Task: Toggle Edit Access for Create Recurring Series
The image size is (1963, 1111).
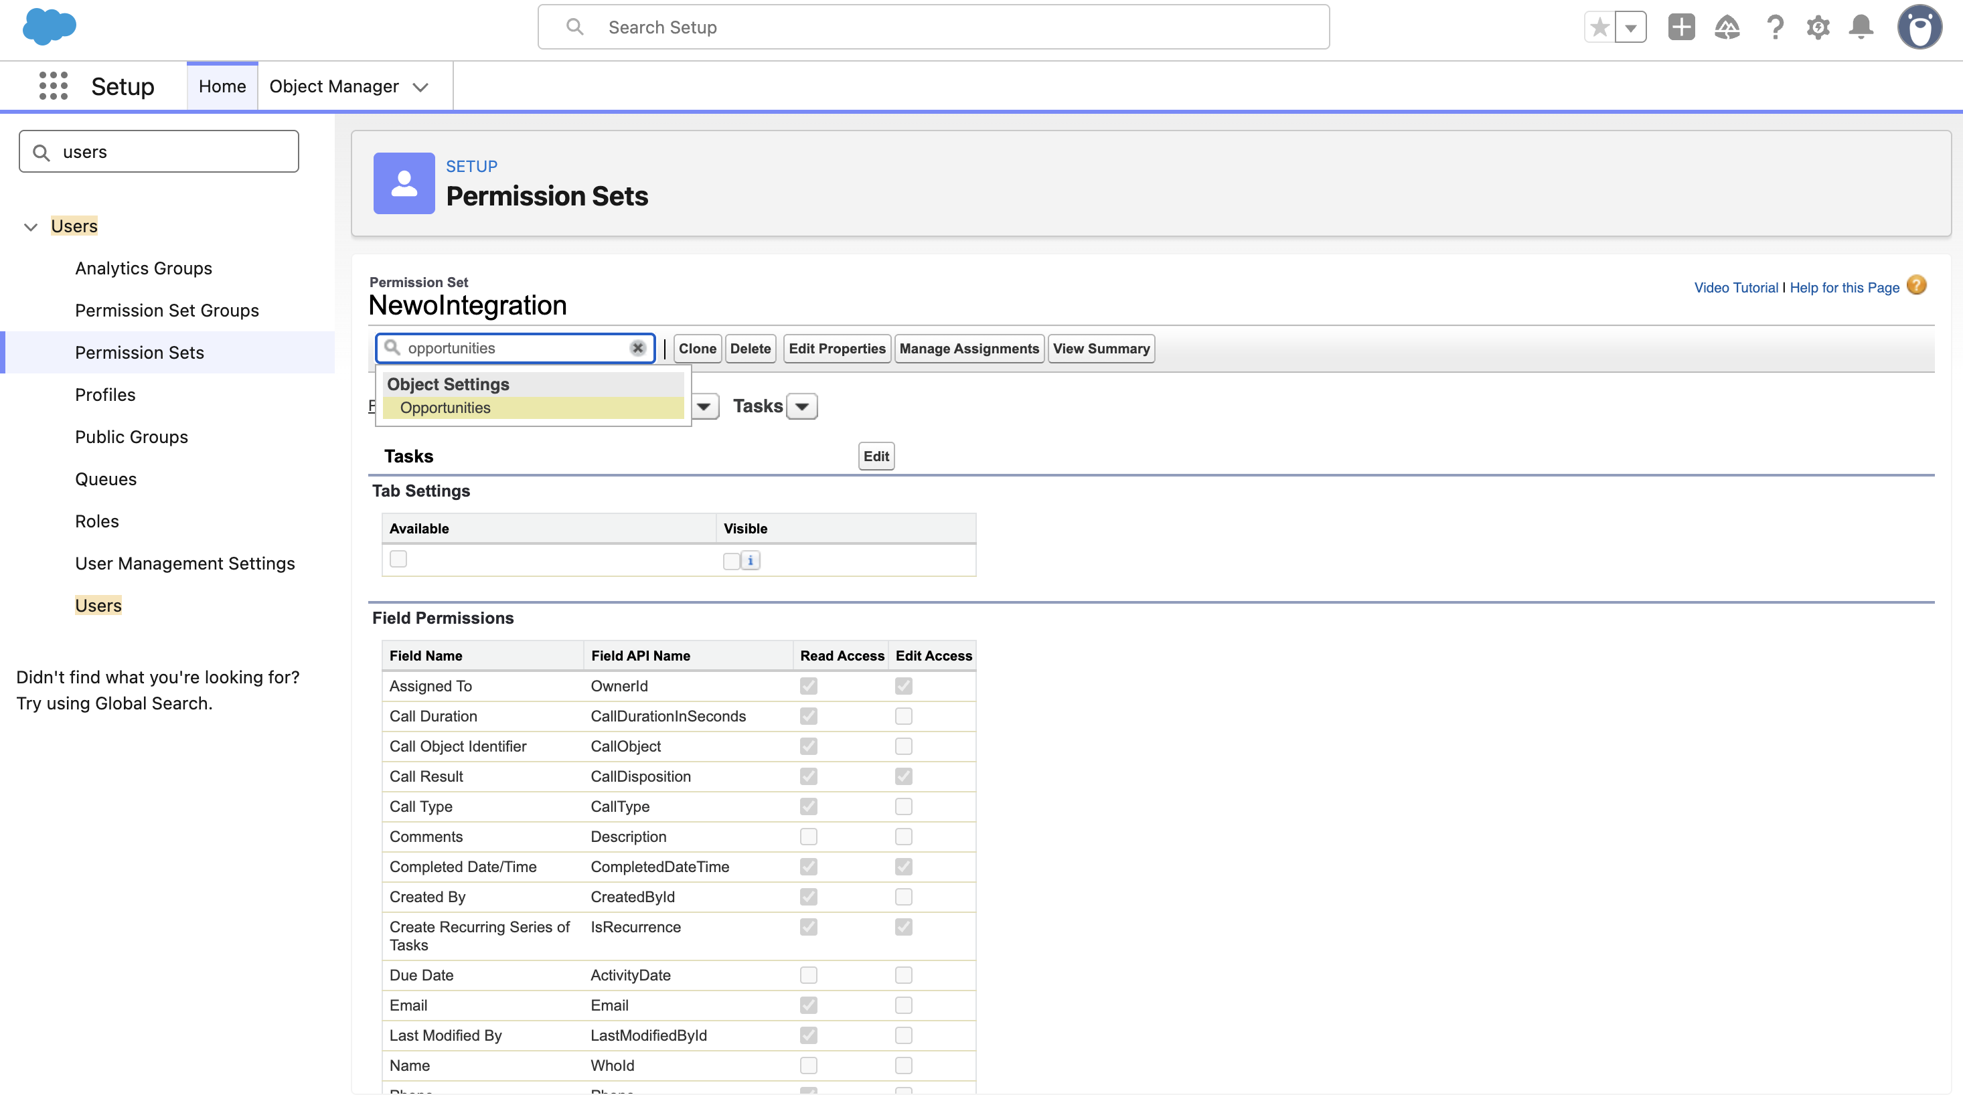Action: point(904,927)
